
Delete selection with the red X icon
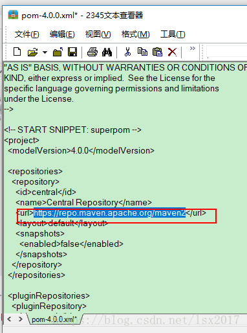(x=172, y=52)
